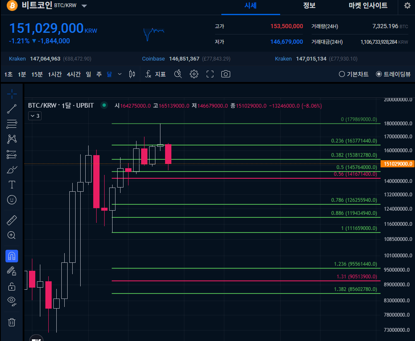Toggle hide all drawings eye icon
This screenshot has width=415, height=341.
(x=12, y=301)
